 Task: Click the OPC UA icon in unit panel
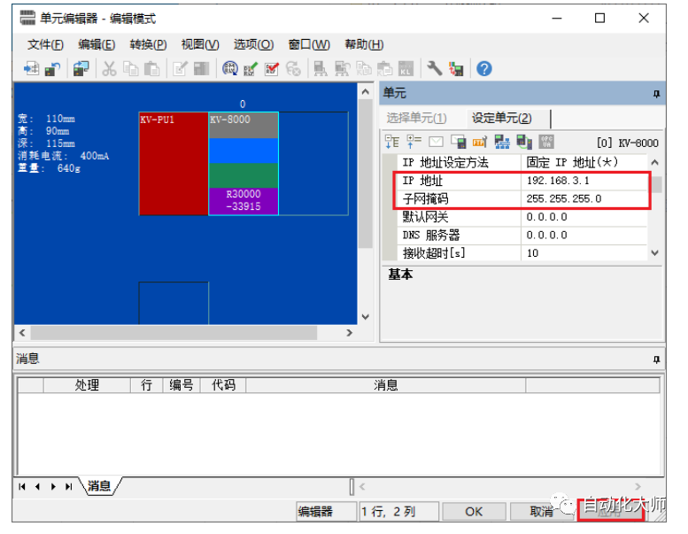pos(546,142)
